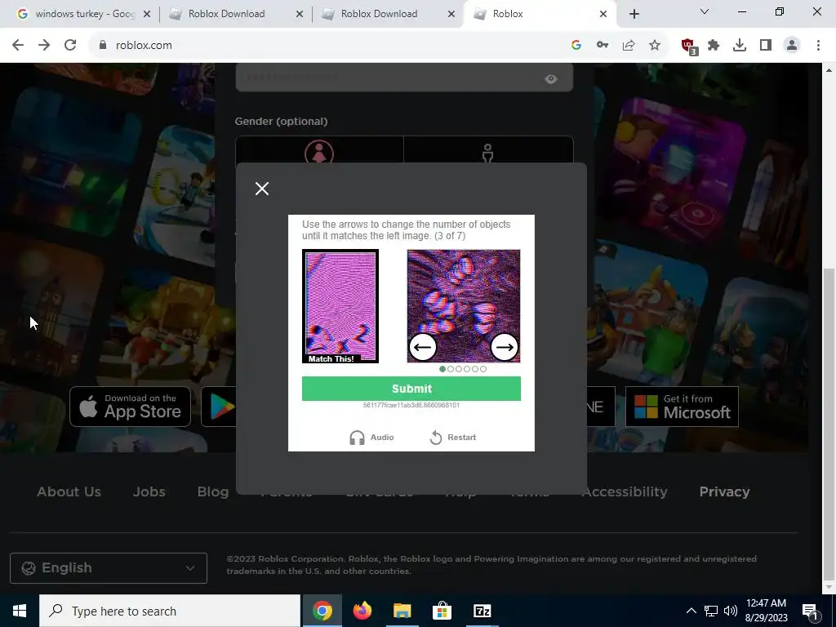Click the taskbar clock and date

pyautogui.click(x=766, y=611)
